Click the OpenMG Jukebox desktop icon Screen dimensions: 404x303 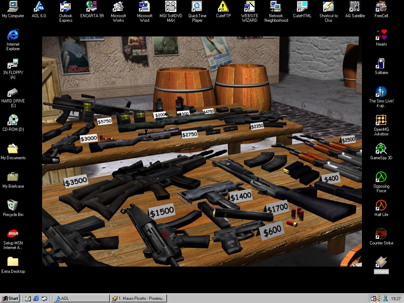tap(381, 120)
